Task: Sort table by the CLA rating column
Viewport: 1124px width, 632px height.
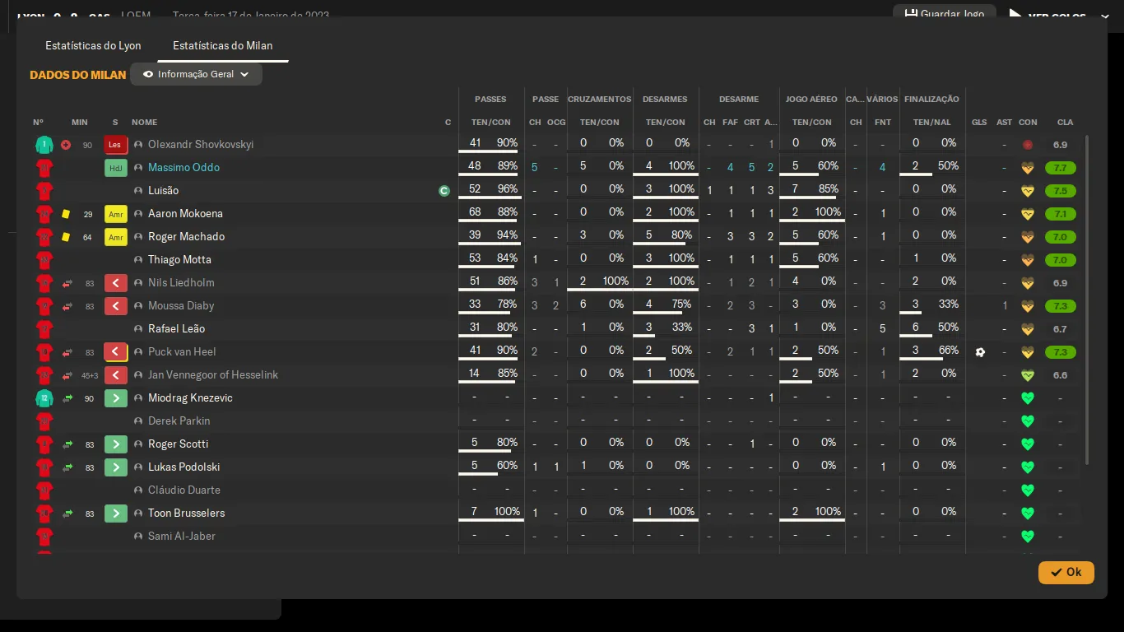Action: (1065, 122)
